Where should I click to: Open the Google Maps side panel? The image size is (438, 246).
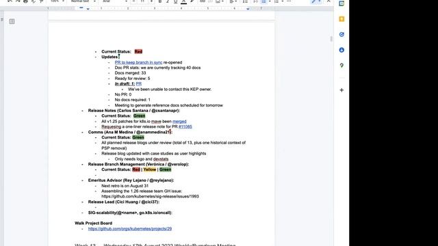[x=342, y=66]
